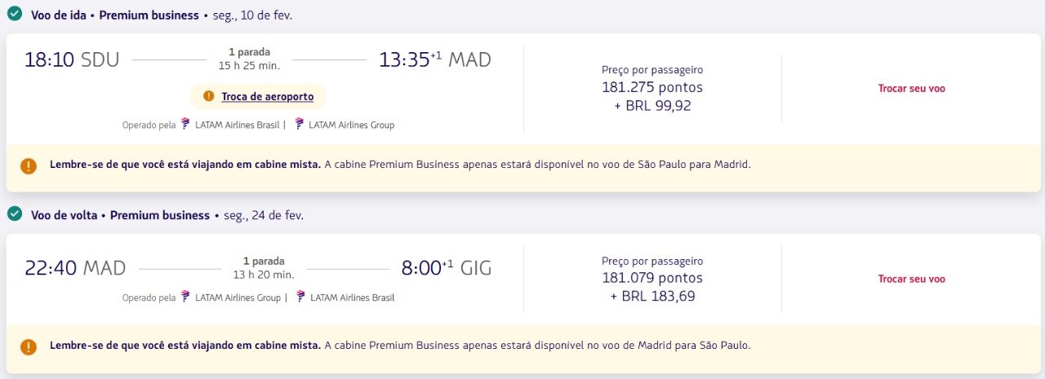Screen dimensions: 1045x379
Task: Click the orange alert icon in outbound mixed-cabin notice
Action: pos(29,165)
